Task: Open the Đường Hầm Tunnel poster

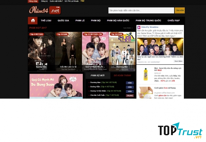Action: coord(41,52)
